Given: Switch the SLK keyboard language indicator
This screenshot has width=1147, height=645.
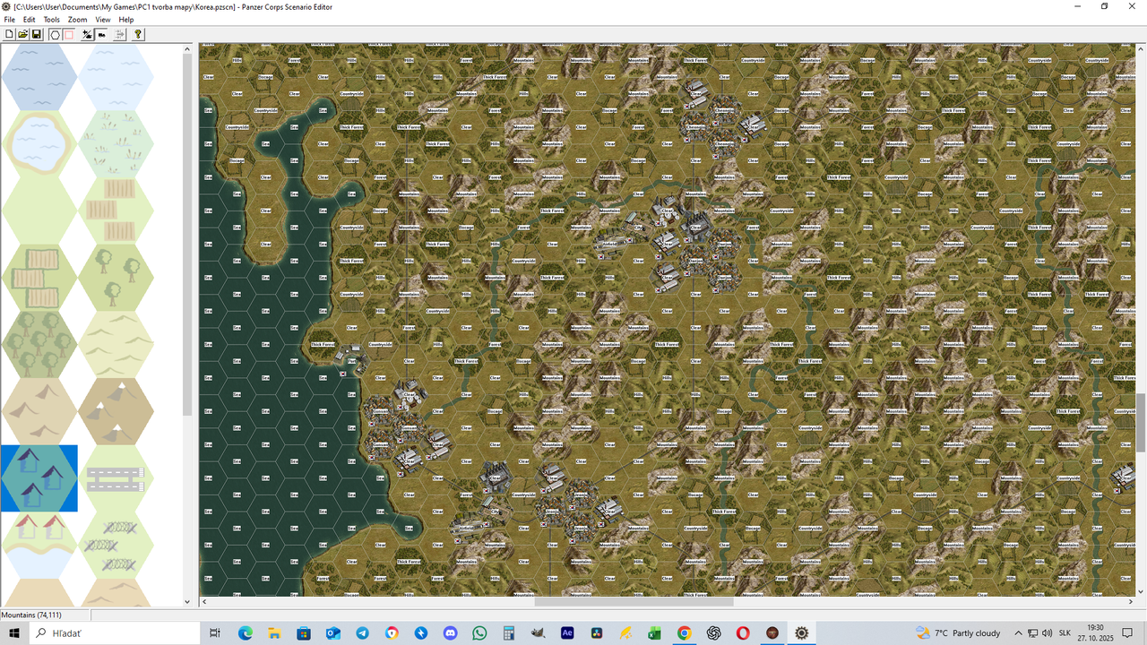Looking at the screenshot, I should click(x=1065, y=632).
